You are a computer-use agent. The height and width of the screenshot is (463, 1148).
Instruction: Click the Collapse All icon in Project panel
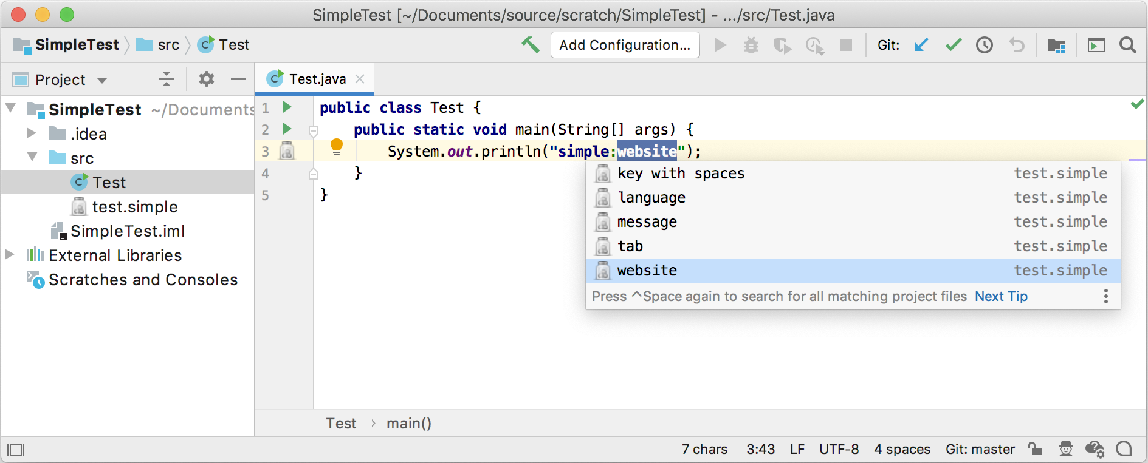click(x=166, y=79)
